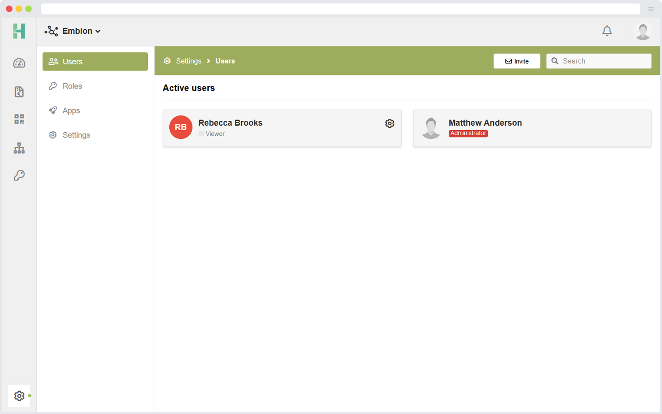Click the bottom-left settings gear icon
Screen dimensions: 662x414
[x=19, y=396]
